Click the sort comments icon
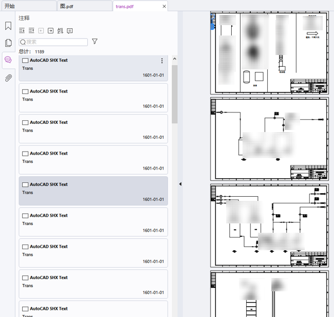 pos(60,31)
